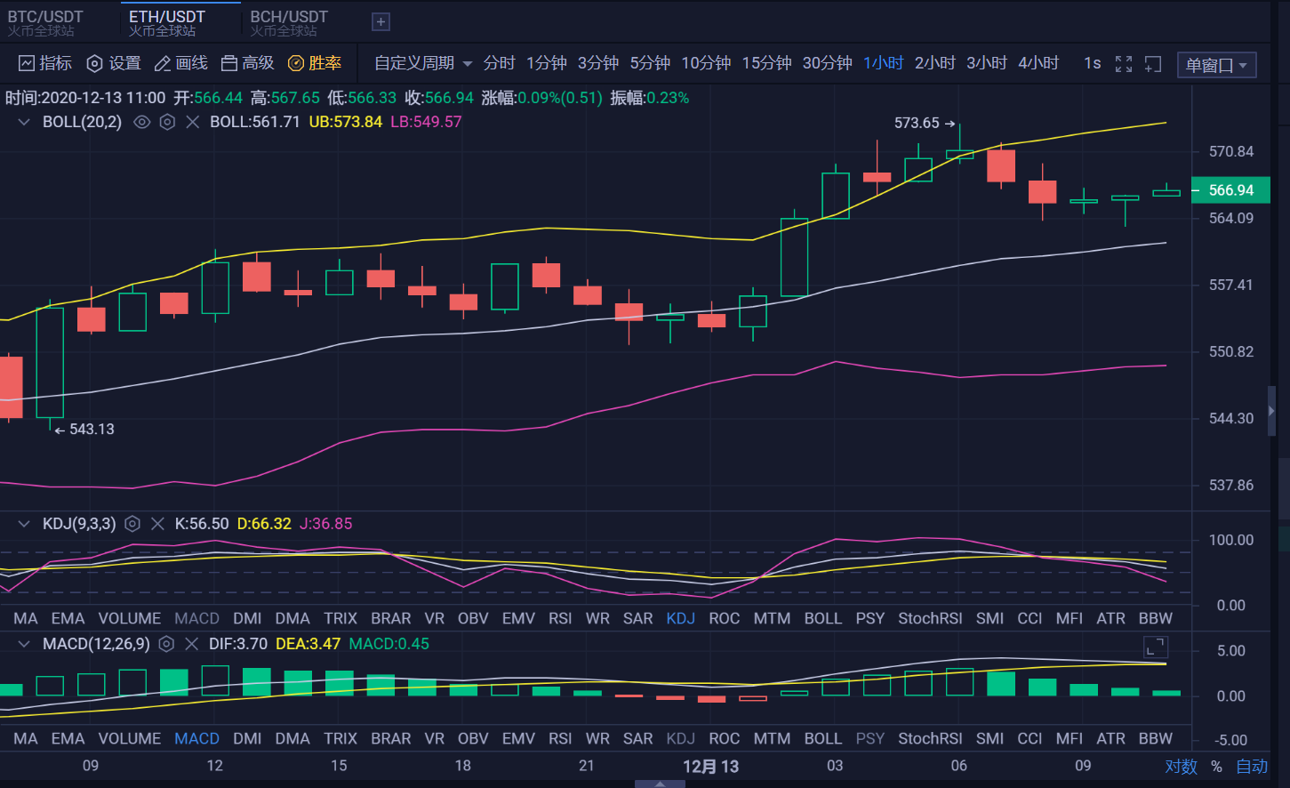Open the BOLL indicator settings gear
Image resolution: width=1290 pixels, height=788 pixels.
tap(166, 122)
